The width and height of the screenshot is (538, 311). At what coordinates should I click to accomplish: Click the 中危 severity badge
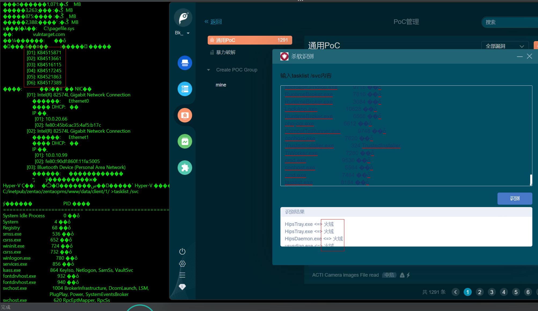click(389, 275)
